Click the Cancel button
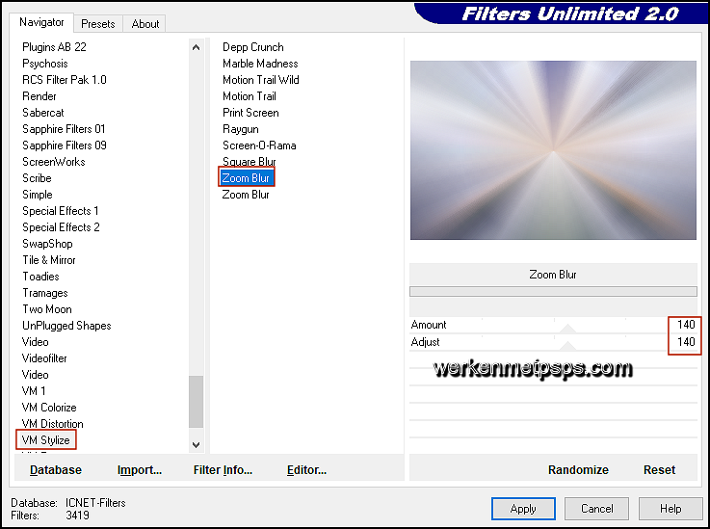Viewport: 710px width, 529px height. (596, 509)
